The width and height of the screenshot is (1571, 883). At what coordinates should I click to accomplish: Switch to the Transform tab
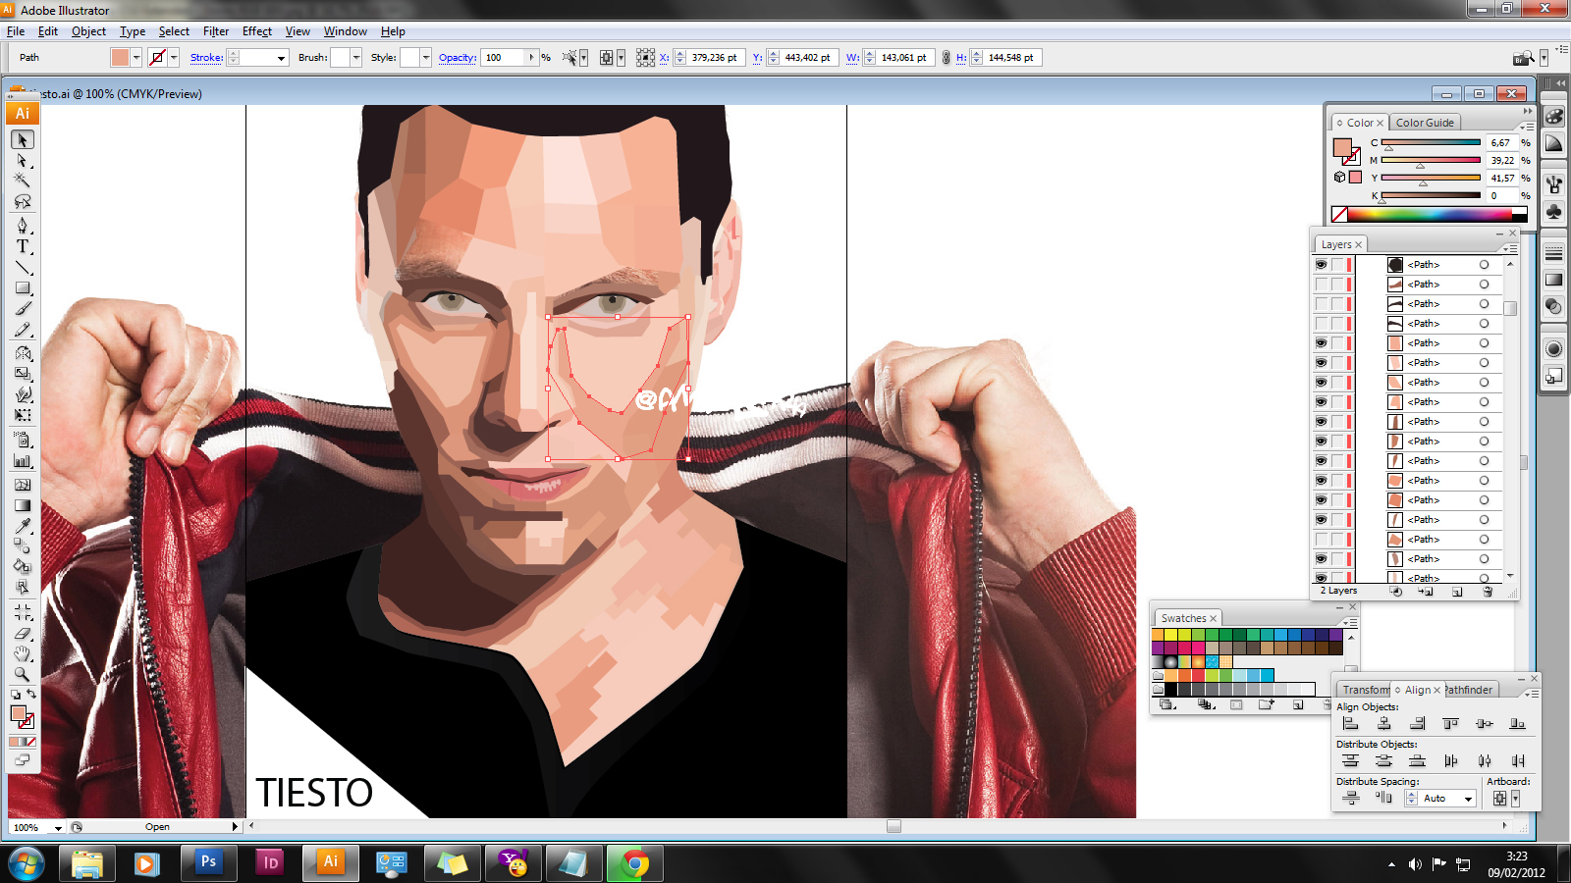(1366, 690)
